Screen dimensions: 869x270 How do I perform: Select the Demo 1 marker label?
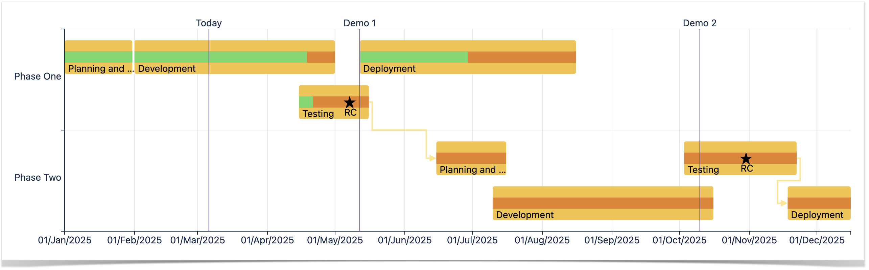359,23
